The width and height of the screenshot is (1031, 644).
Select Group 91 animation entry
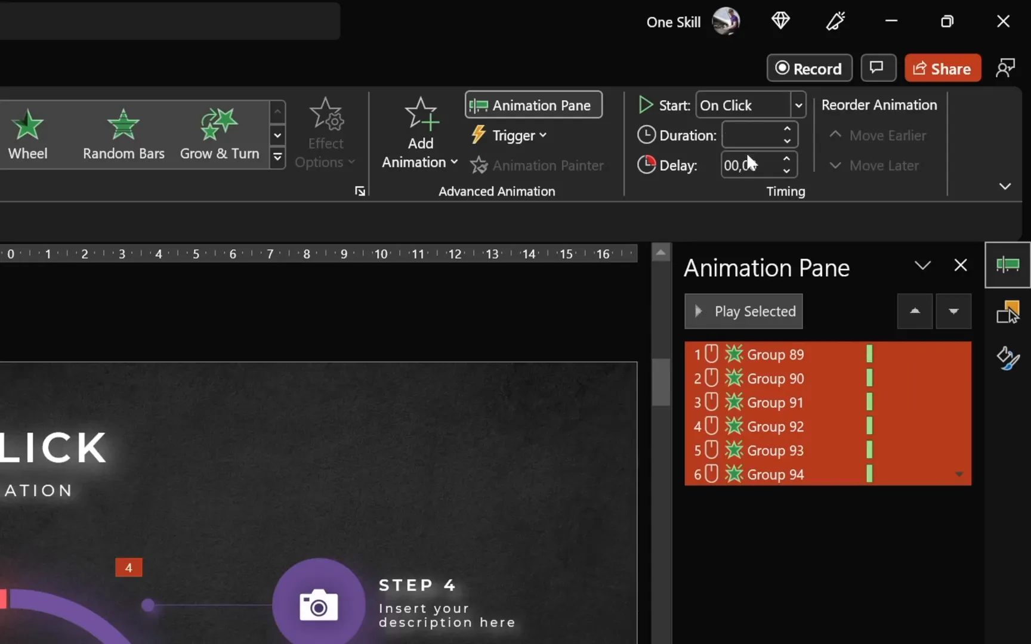[x=775, y=402]
